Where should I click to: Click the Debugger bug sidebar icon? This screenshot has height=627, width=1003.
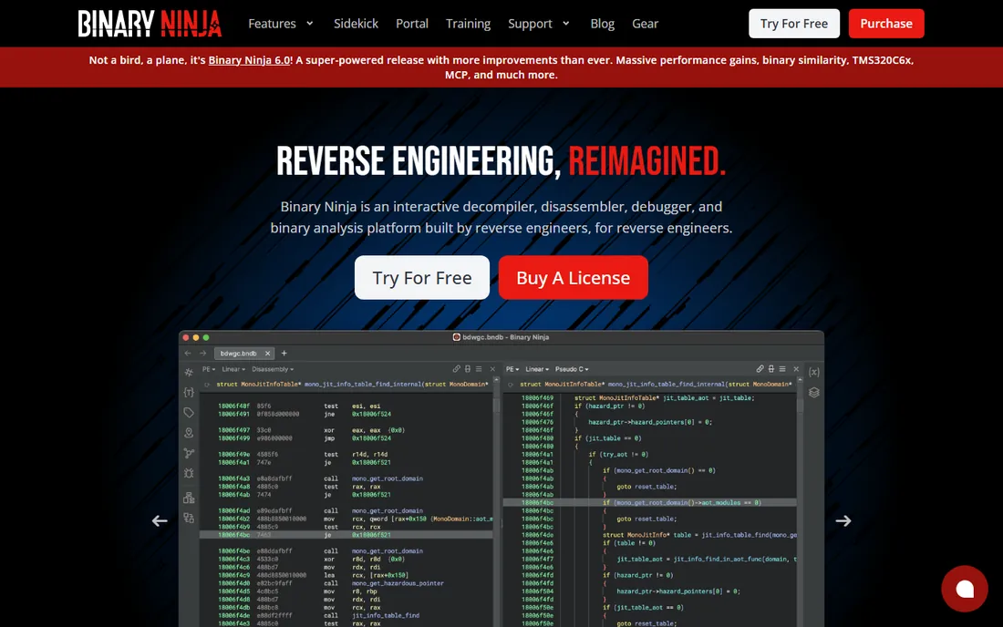pyautogui.click(x=189, y=474)
